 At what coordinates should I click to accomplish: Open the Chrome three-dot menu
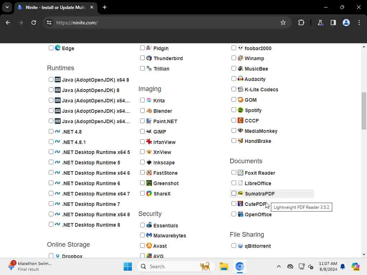click(359, 23)
